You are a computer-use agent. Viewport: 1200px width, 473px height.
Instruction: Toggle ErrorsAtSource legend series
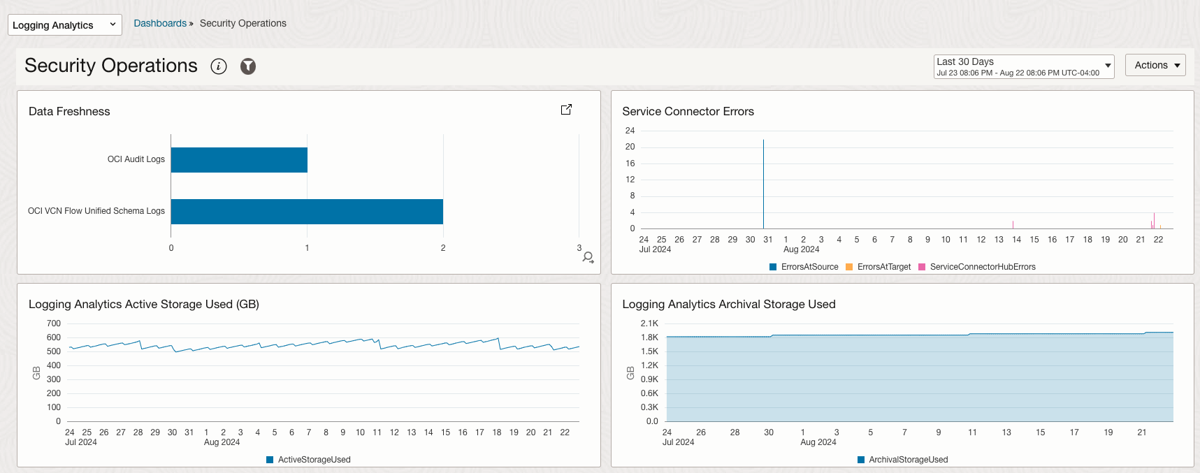coord(804,267)
